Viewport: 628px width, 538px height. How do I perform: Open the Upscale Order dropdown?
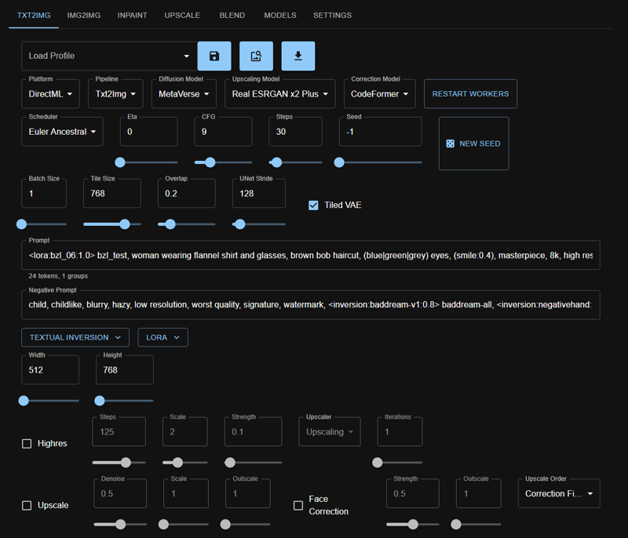point(559,493)
